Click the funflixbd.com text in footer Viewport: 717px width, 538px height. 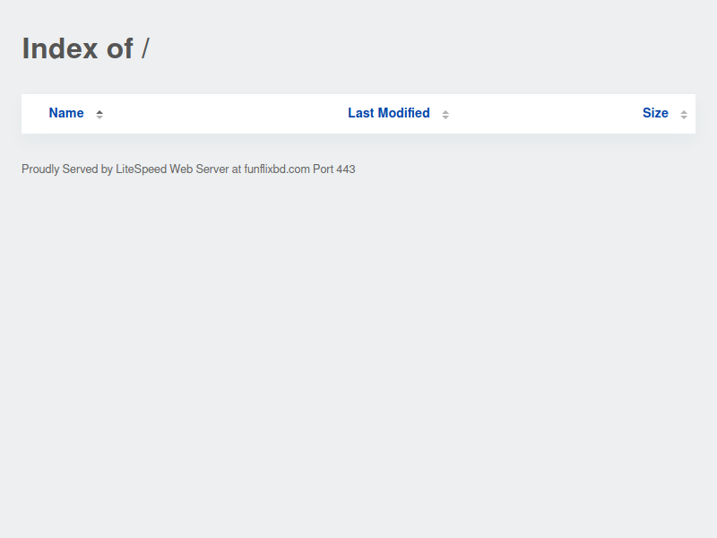coord(277,169)
